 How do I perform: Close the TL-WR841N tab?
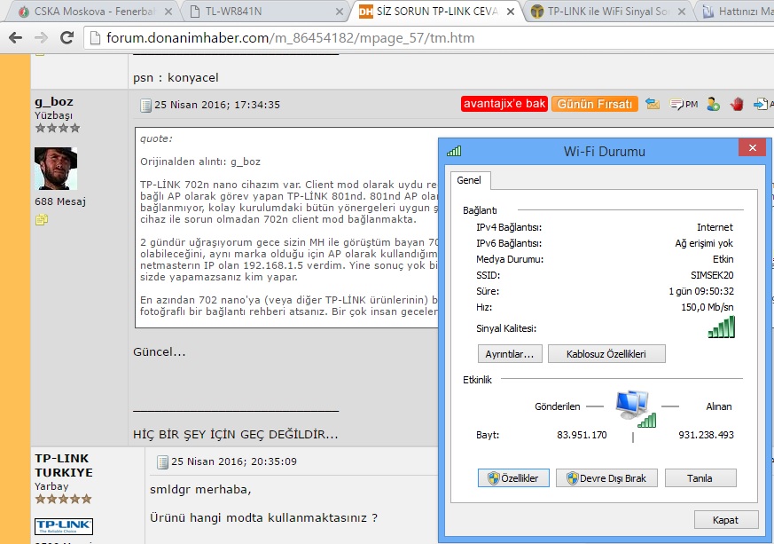pyautogui.click(x=339, y=12)
